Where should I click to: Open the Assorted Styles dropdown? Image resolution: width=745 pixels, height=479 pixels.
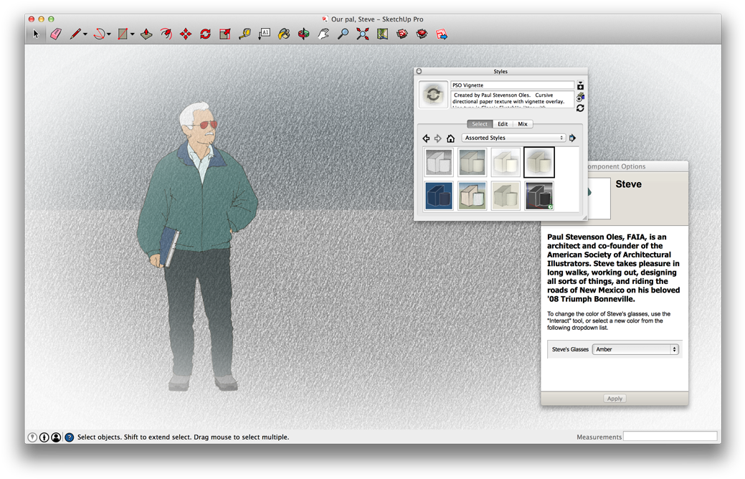click(x=513, y=138)
